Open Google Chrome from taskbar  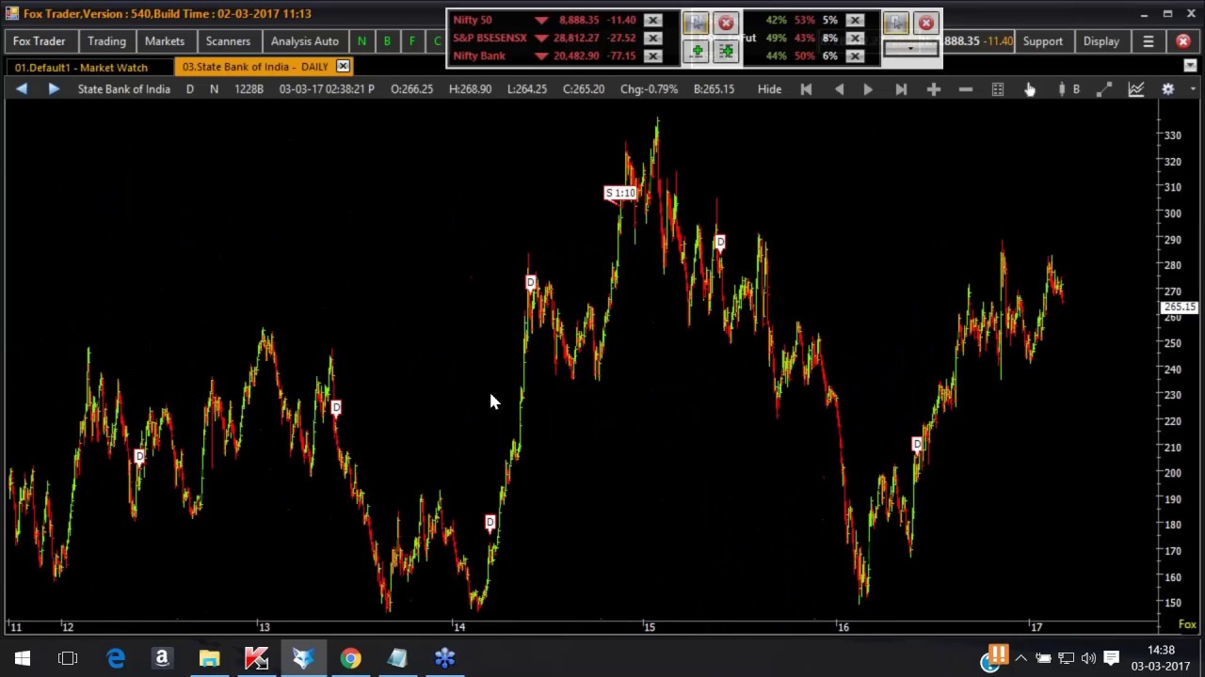pos(350,658)
